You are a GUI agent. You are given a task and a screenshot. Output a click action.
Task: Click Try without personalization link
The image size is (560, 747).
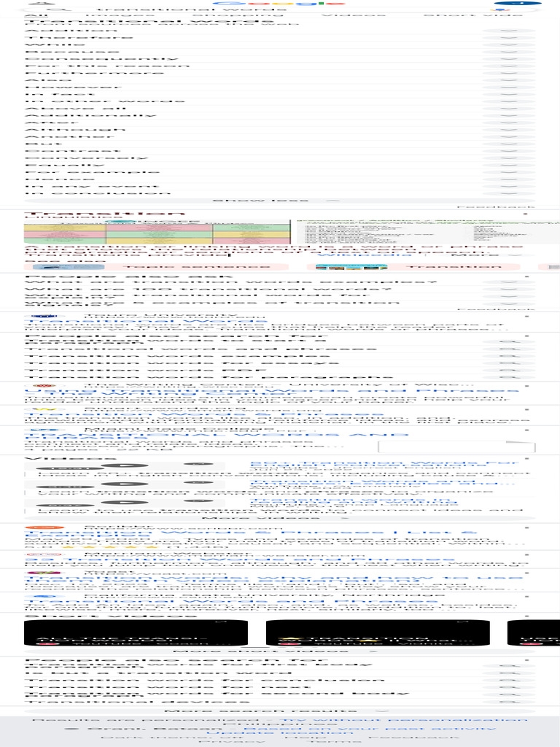(403, 720)
